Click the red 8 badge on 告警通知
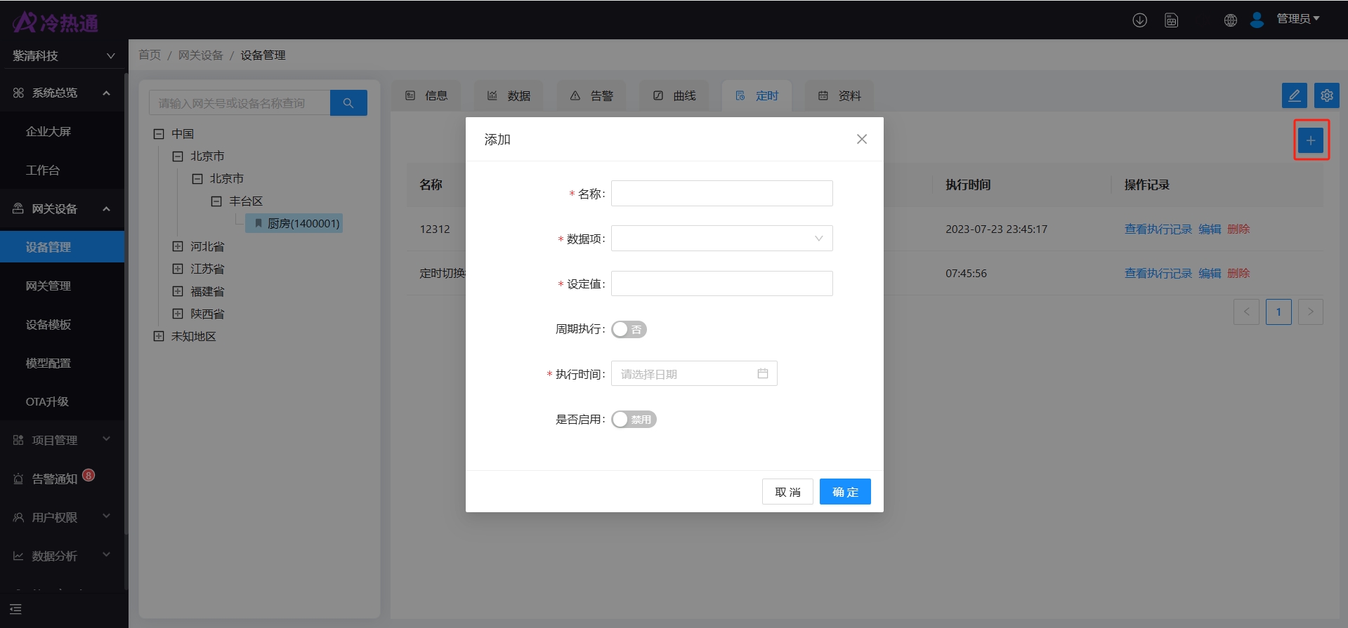Image resolution: width=1348 pixels, height=628 pixels. 89,475
